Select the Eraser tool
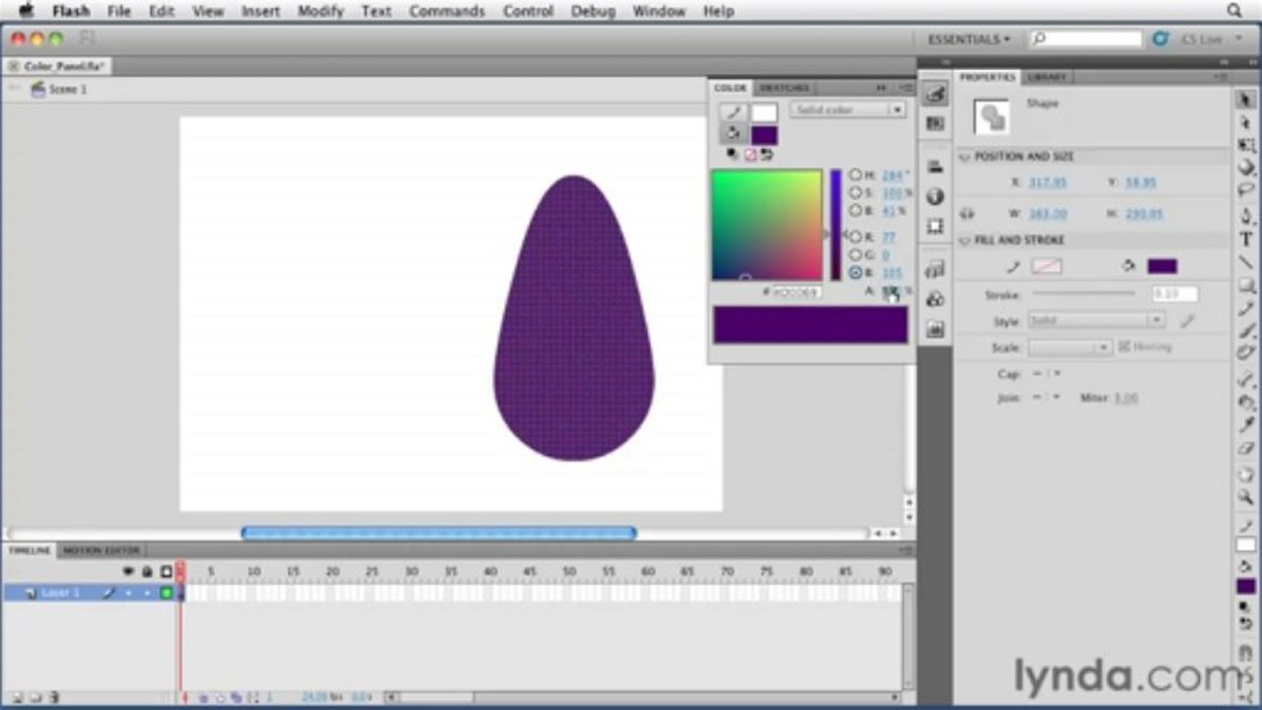The width and height of the screenshot is (1262, 710). pyautogui.click(x=1246, y=449)
